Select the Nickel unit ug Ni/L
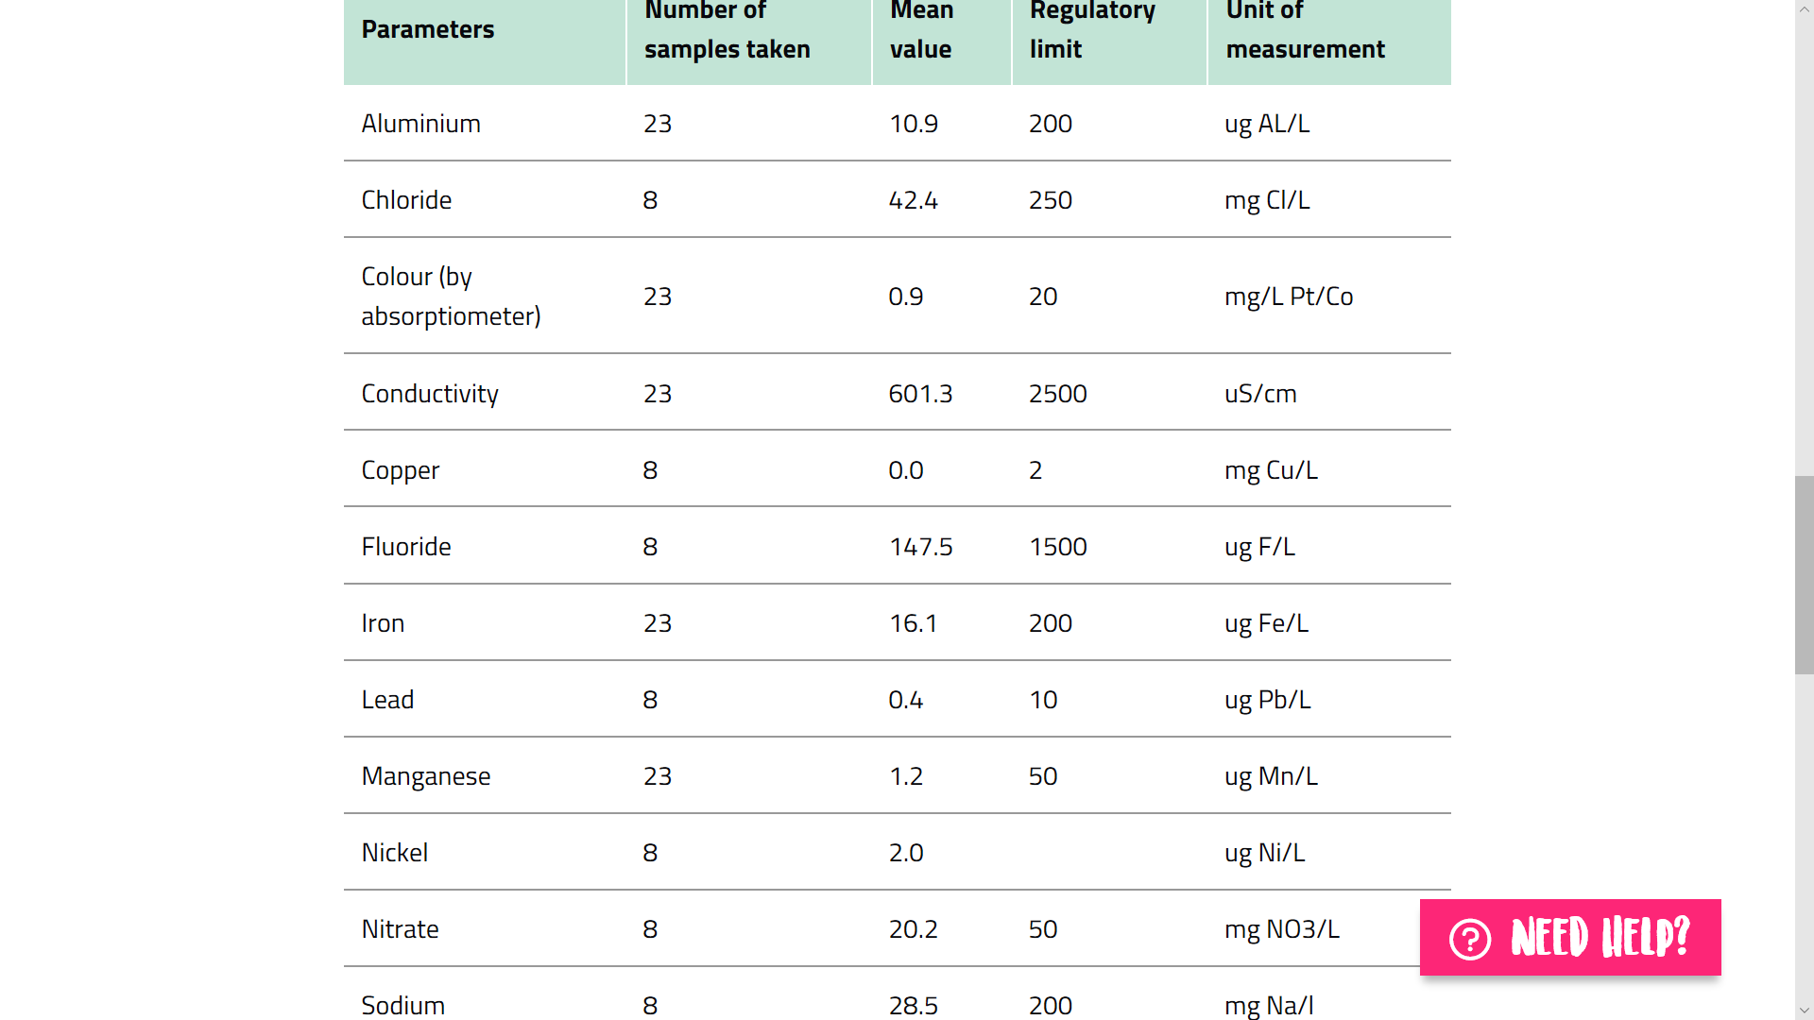Viewport: 1814px width, 1020px height. coord(1264,853)
